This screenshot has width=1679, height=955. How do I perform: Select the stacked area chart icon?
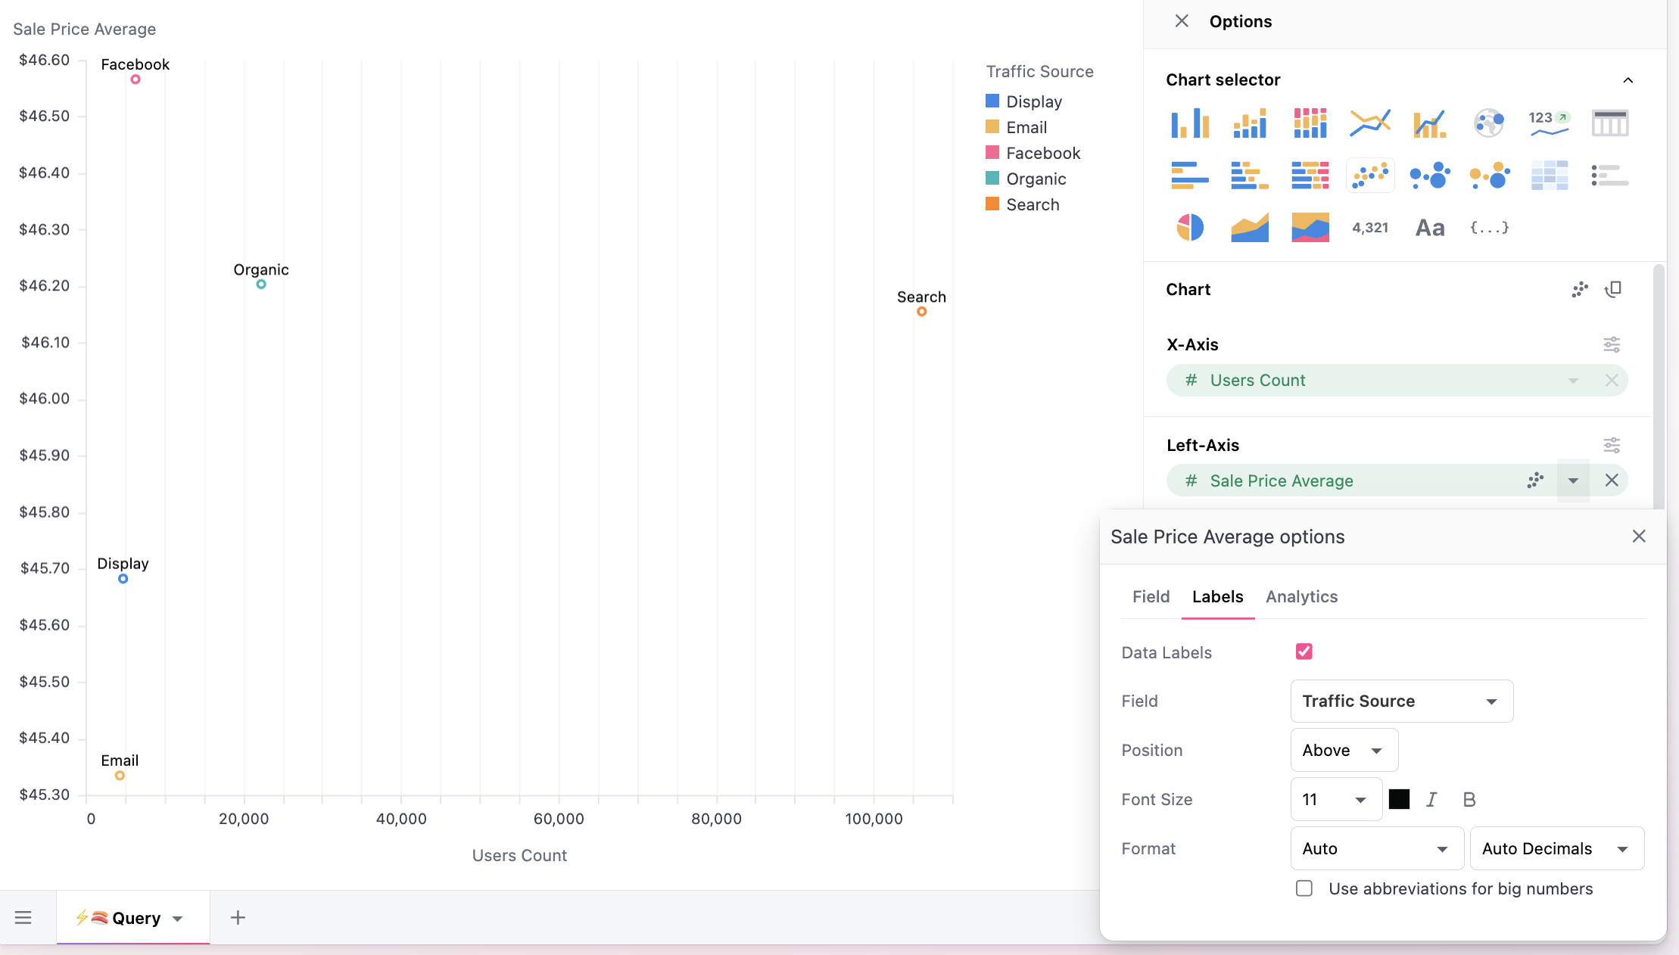pos(1310,227)
